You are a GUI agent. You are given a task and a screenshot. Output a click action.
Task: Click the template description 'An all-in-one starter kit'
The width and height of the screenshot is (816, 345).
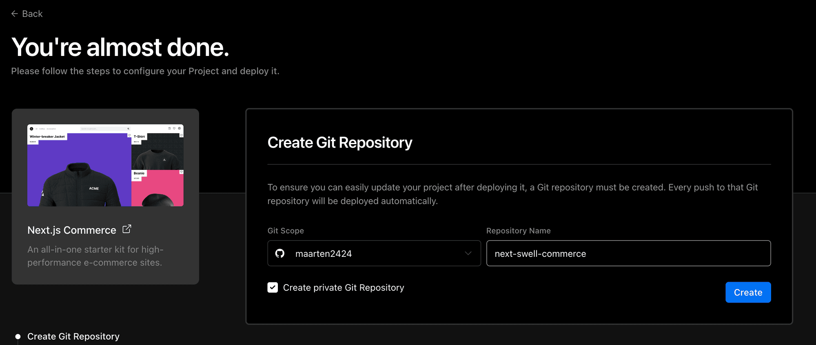click(95, 256)
